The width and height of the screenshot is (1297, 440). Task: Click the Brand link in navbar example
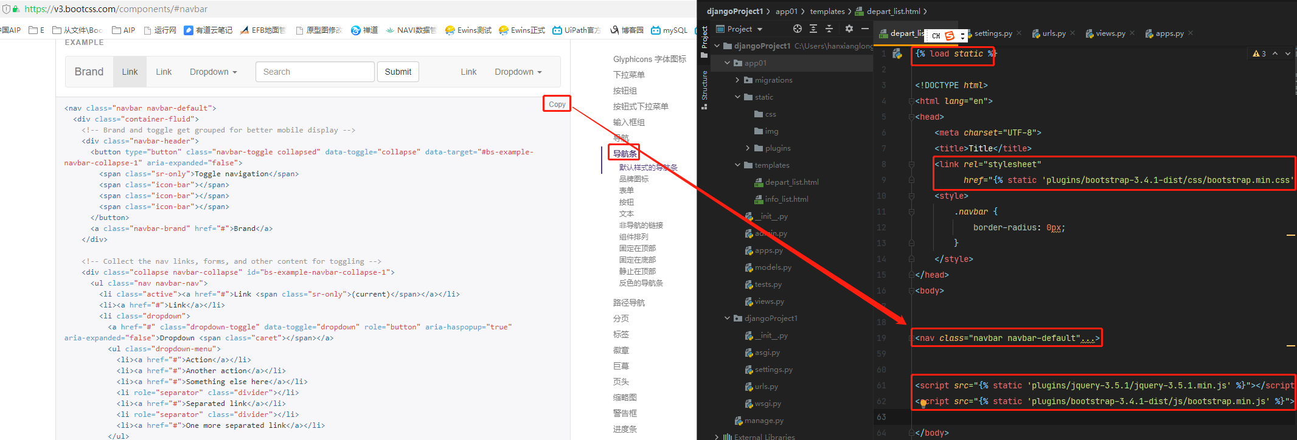point(89,72)
